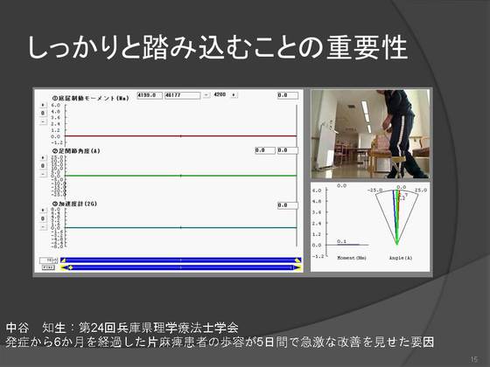Click the walking patient video preview
Screen dimensions: 490x367
370,135
